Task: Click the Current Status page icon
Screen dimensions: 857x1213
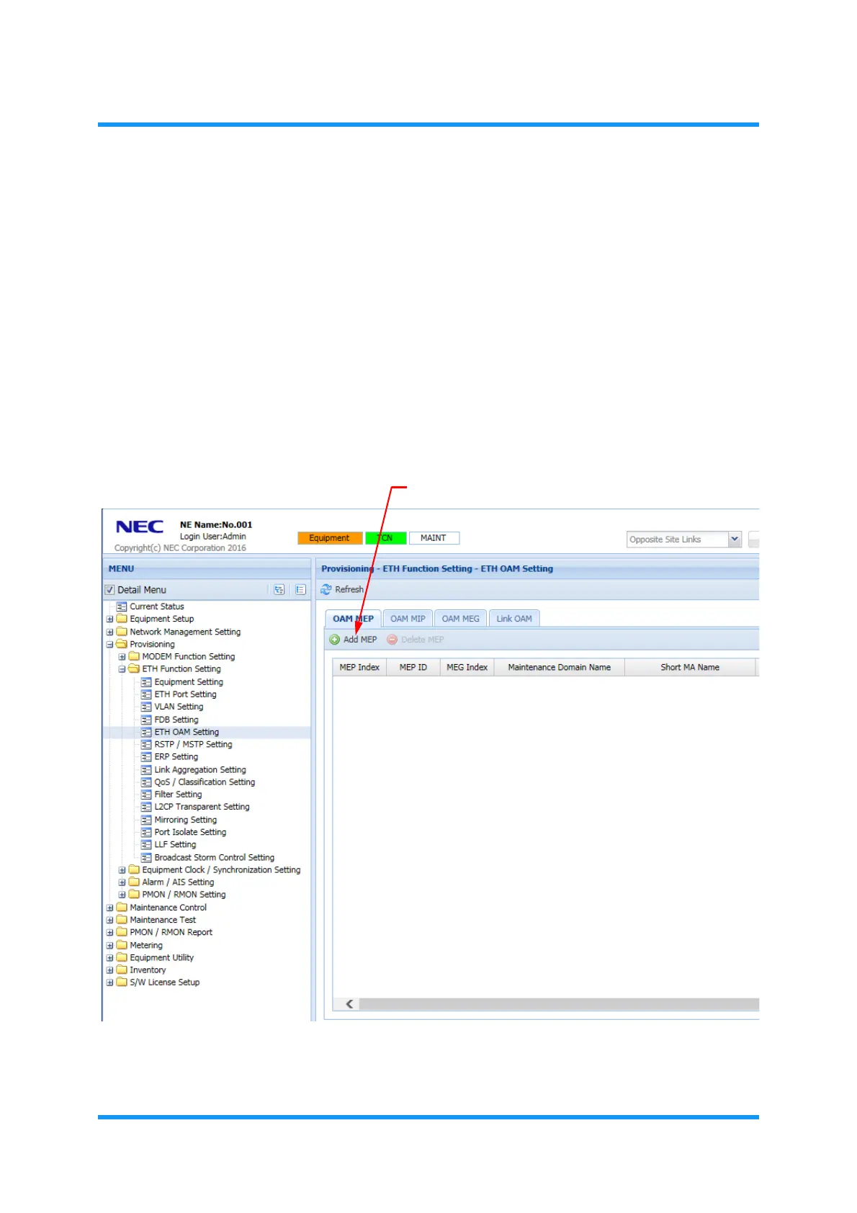Action: (122, 606)
